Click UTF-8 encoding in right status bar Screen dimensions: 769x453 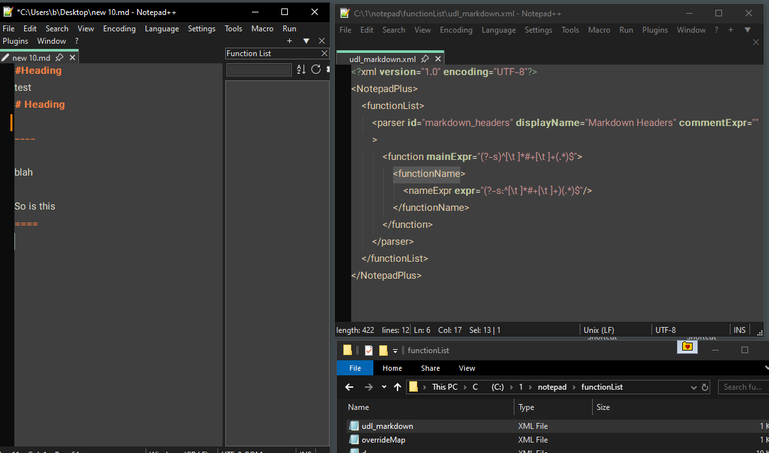point(665,330)
